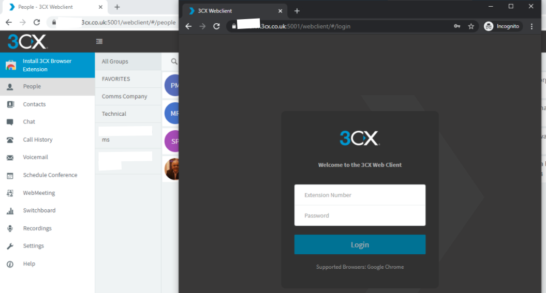Screen dimensions: 546x293
Task: Go back in the incognito window
Action: click(x=188, y=26)
